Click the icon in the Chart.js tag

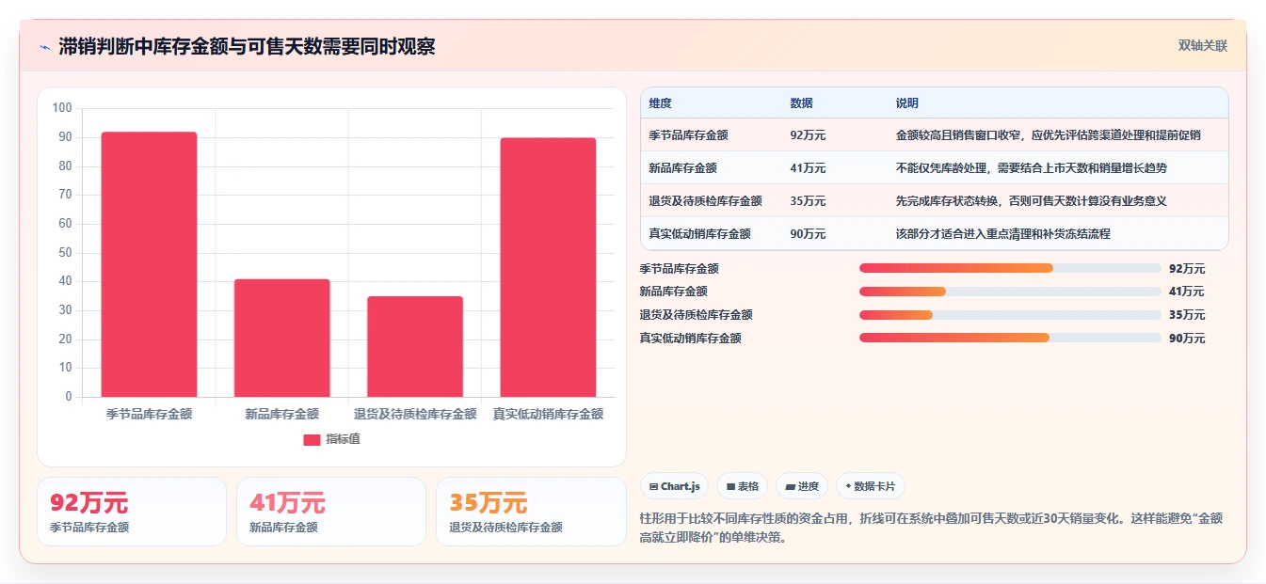(x=654, y=486)
